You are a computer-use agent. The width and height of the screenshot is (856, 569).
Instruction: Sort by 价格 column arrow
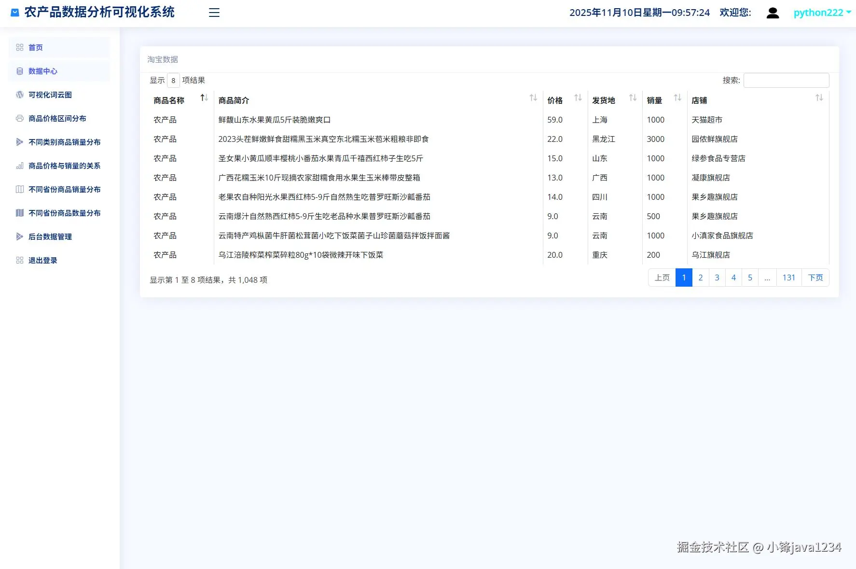pyautogui.click(x=578, y=98)
